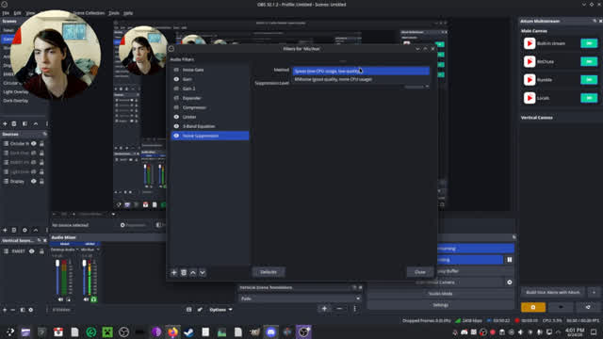This screenshot has width=603, height=339.
Task: Click the green headphones monitor icon on Mic/Aux
Action: point(93,299)
